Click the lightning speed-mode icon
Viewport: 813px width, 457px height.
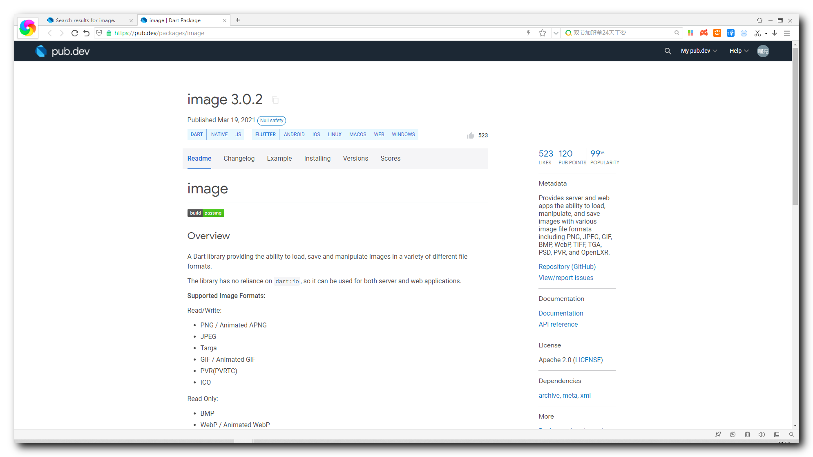coord(528,33)
